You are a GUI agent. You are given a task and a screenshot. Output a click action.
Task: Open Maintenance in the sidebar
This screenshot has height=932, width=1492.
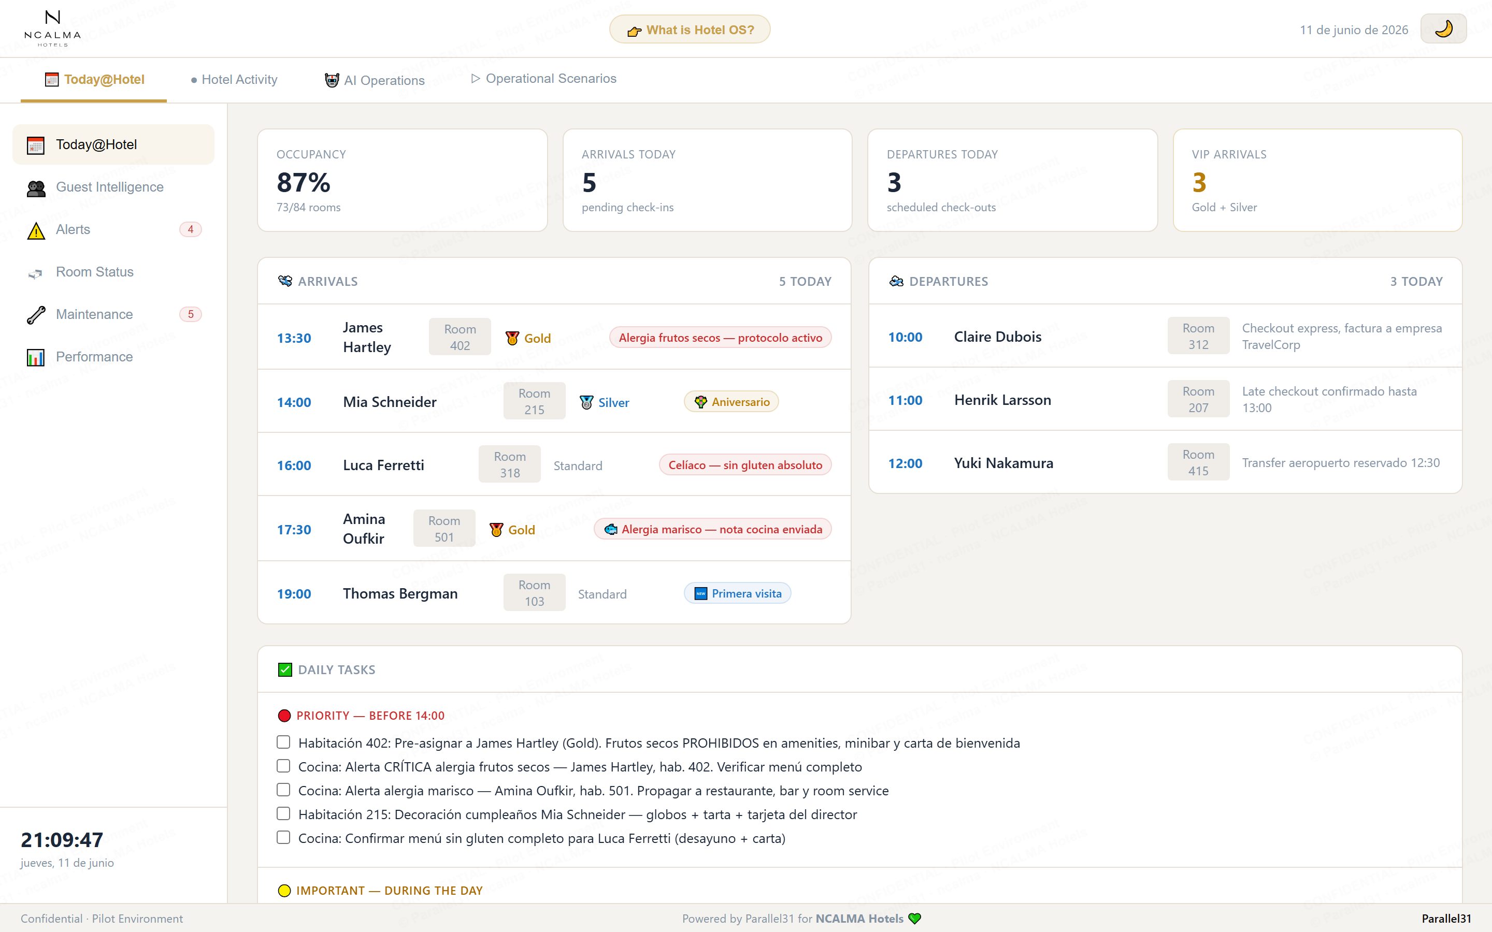pyautogui.click(x=113, y=314)
